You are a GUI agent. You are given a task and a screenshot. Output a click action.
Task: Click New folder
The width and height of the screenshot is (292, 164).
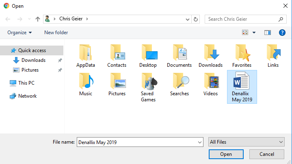[x=56, y=33]
